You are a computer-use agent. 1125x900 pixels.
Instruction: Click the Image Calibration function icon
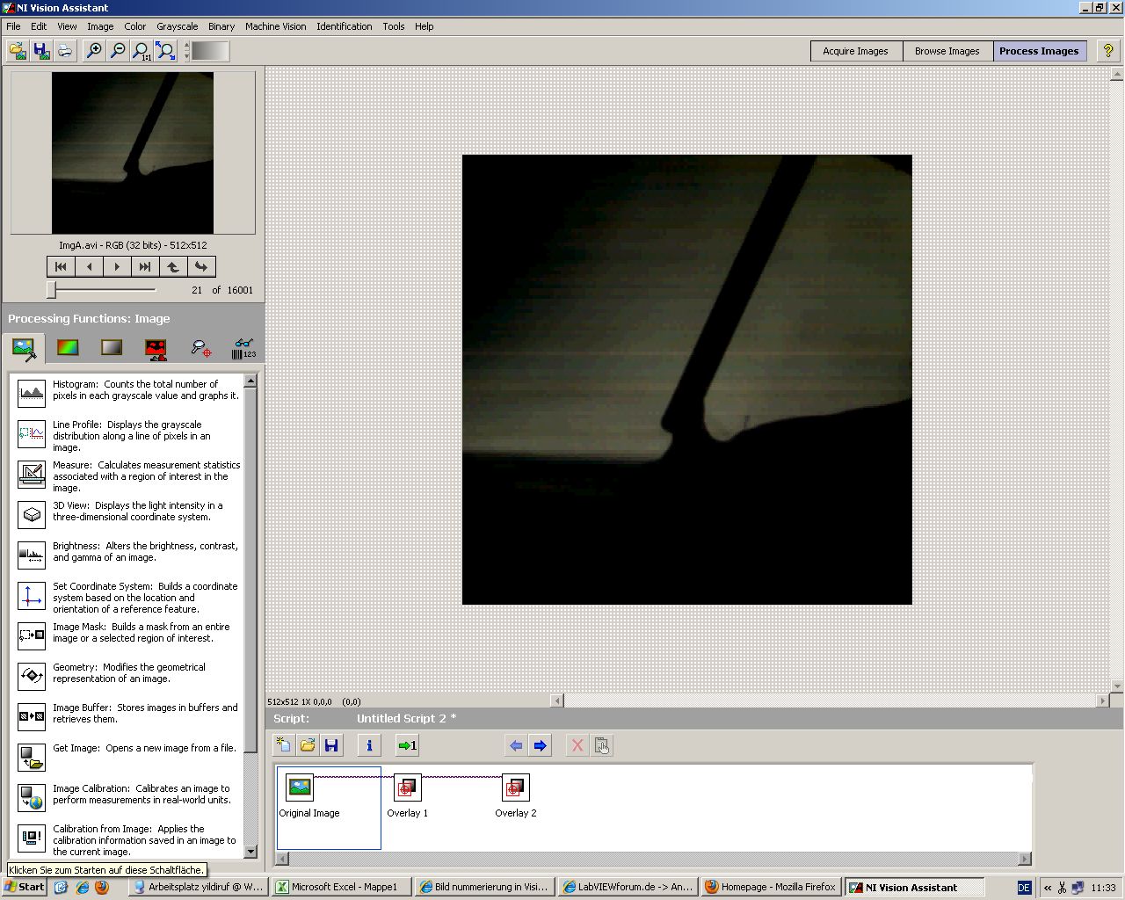[x=32, y=797]
